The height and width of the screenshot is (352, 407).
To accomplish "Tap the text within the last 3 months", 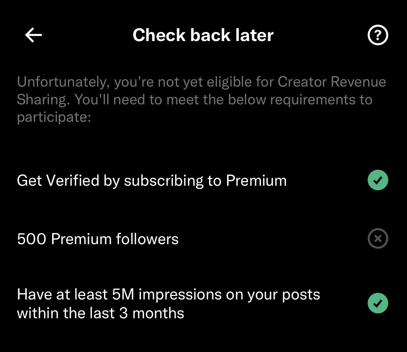I will (x=101, y=313).
